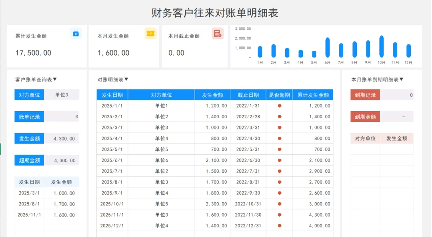Click the overdue red dot in 2025/12/1 row
The width and height of the screenshot is (432, 237).
(279, 226)
